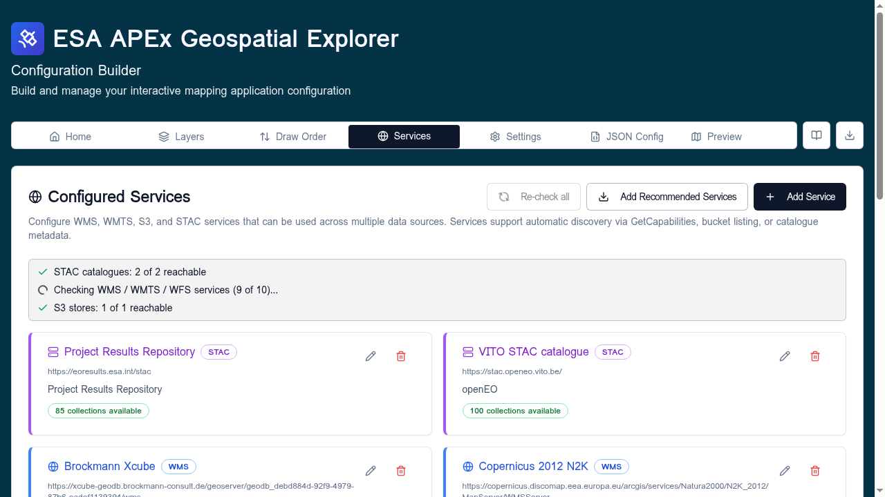This screenshot has height=497, width=885.
Task: Click the 100 collections available badge
Action: pos(515,411)
